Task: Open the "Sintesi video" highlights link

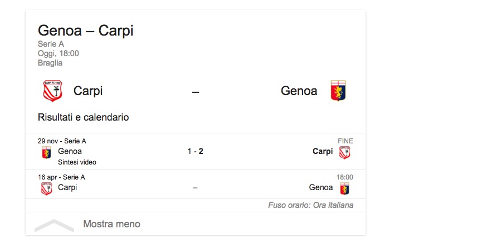Action: pyautogui.click(x=77, y=162)
